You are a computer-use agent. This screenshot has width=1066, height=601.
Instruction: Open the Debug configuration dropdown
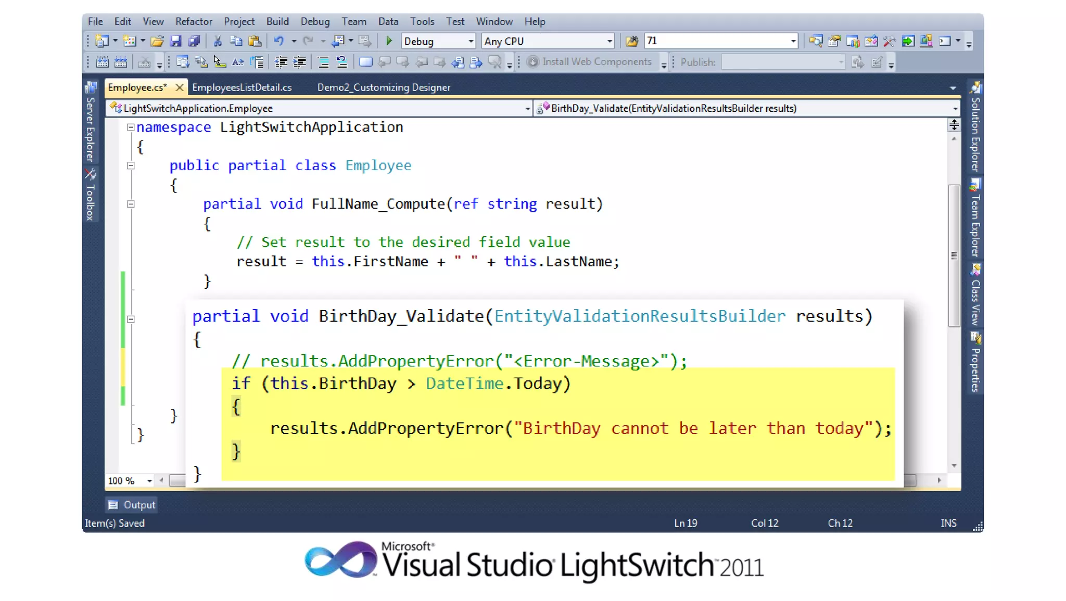pos(471,41)
